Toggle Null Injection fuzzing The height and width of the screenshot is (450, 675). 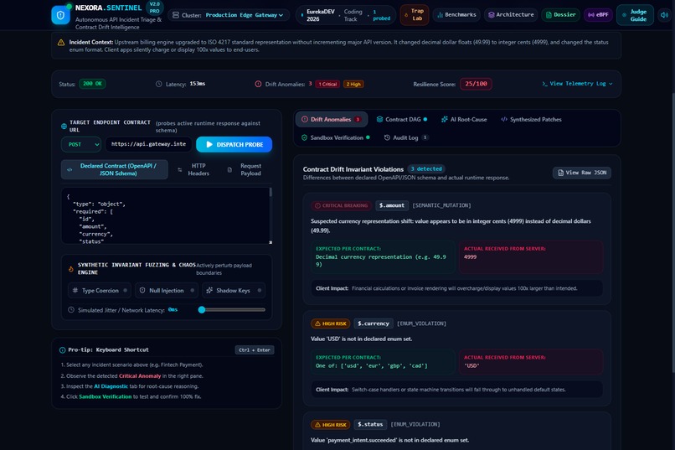[167, 291]
